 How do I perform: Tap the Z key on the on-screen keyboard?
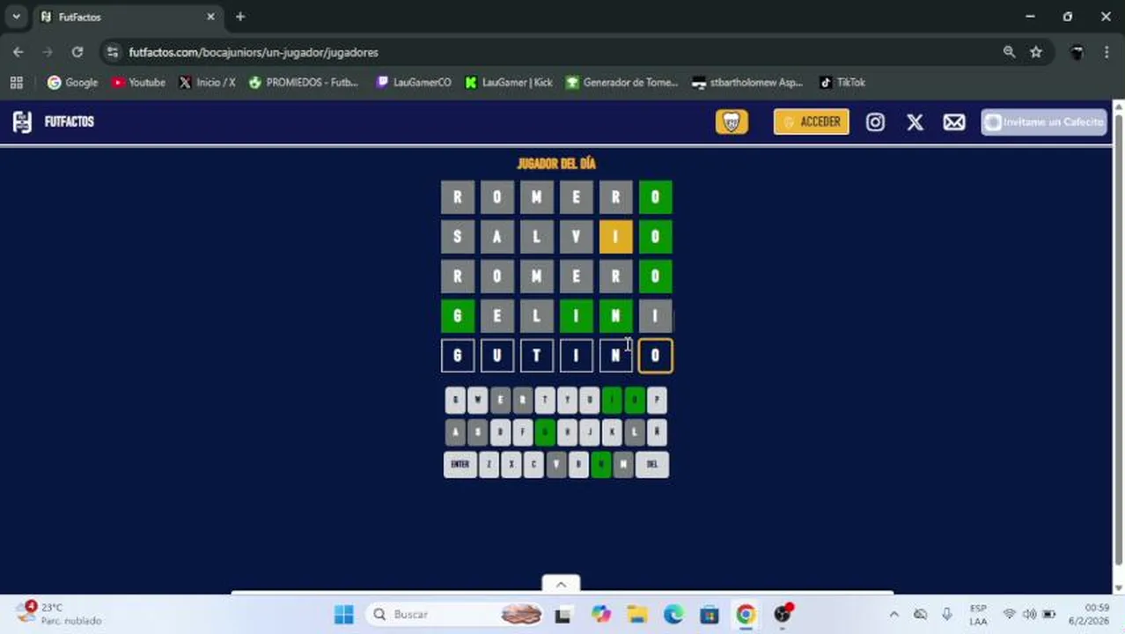coord(489,464)
